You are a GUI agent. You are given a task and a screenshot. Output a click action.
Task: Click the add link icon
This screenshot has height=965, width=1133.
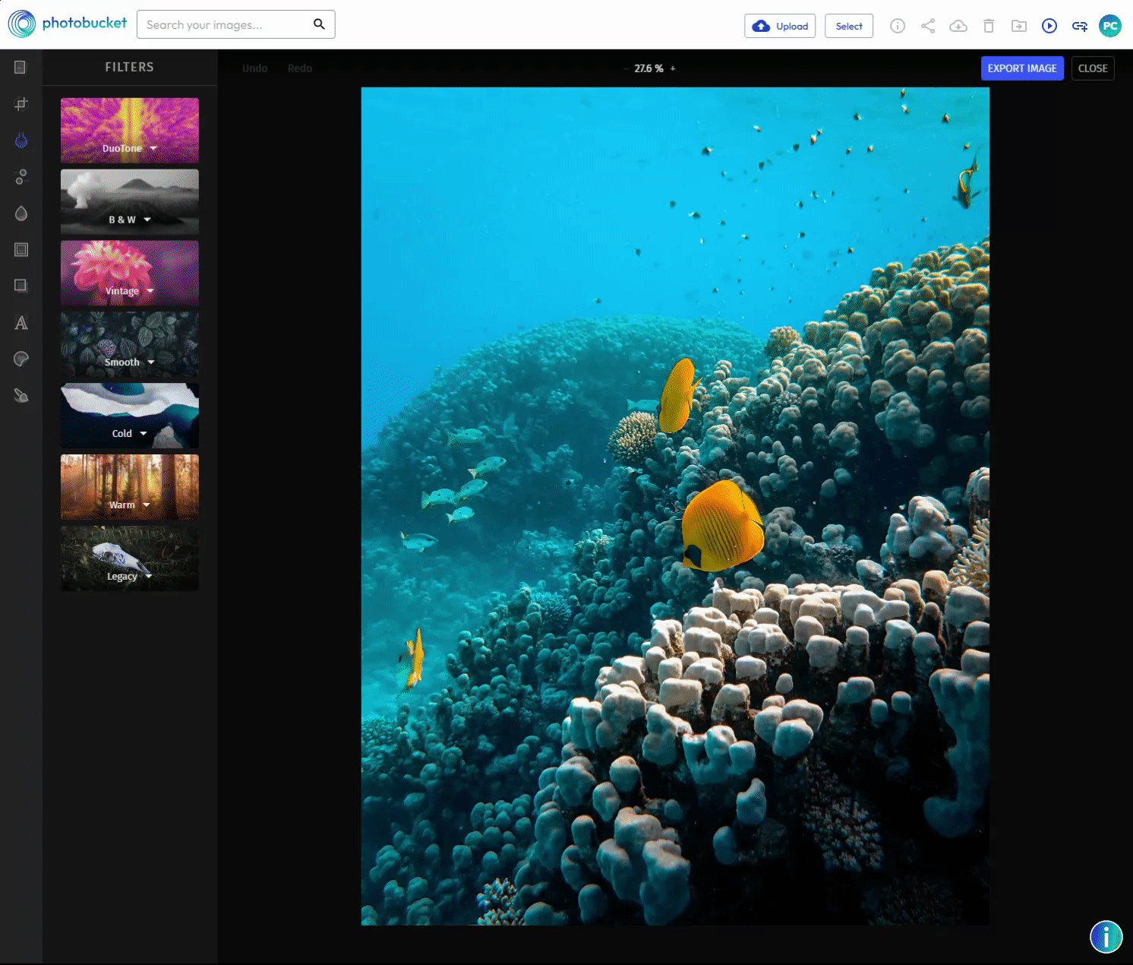1080,26
